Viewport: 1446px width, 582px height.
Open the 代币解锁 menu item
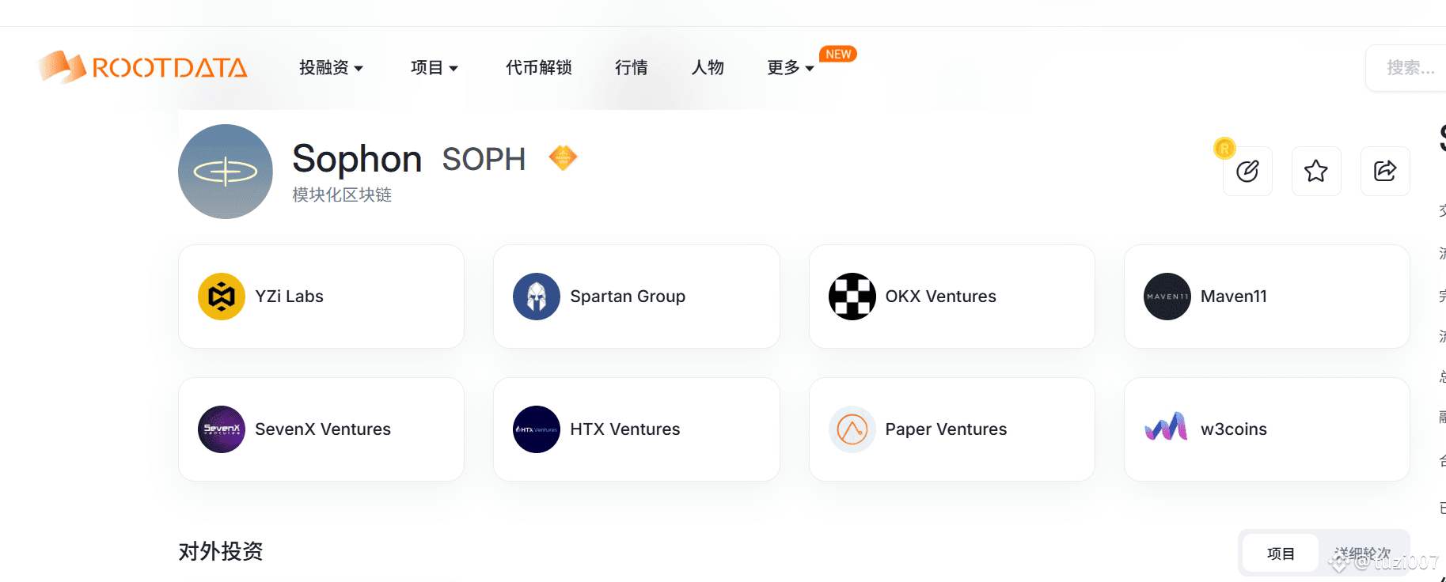(539, 68)
